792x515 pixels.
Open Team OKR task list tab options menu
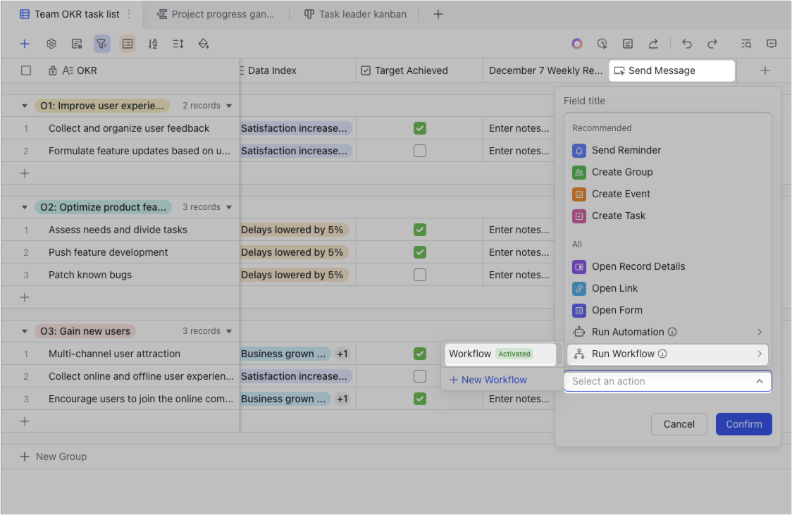(130, 14)
